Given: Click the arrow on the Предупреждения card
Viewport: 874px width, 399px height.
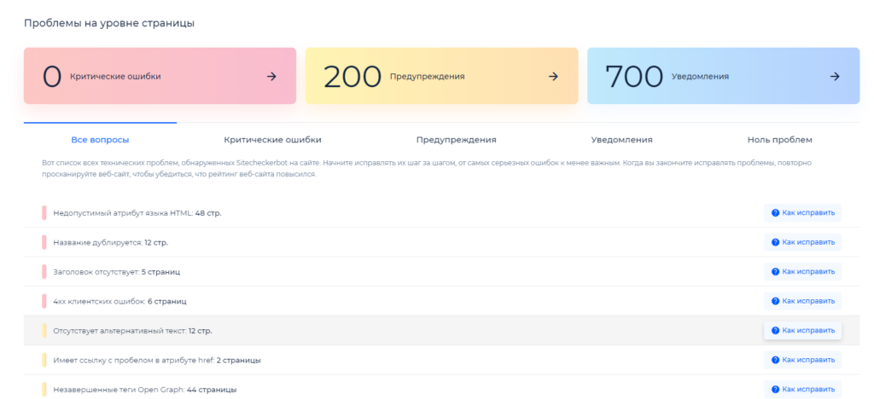Looking at the screenshot, I should [553, 77].
